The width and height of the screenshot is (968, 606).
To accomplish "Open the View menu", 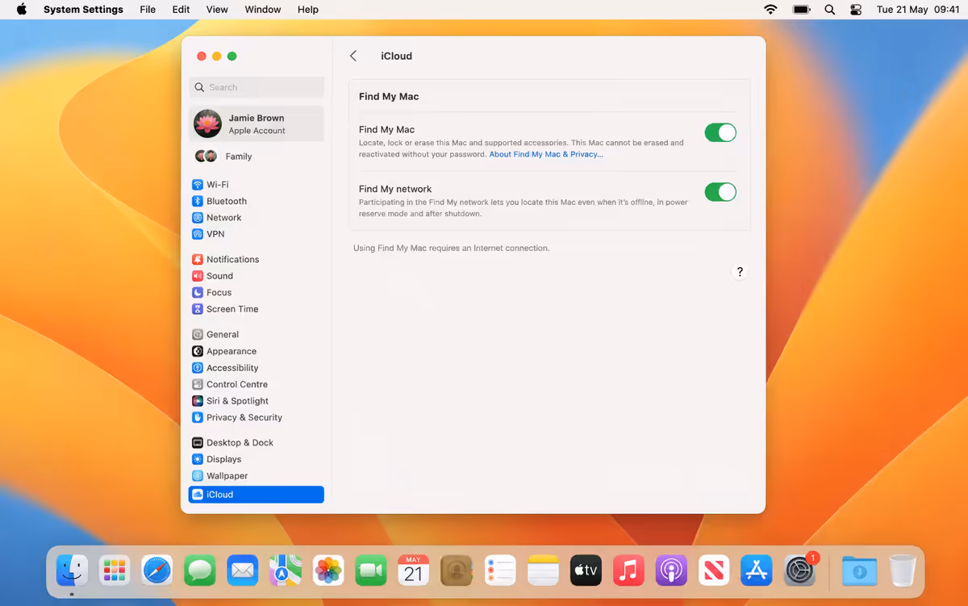I will point(217,10).
